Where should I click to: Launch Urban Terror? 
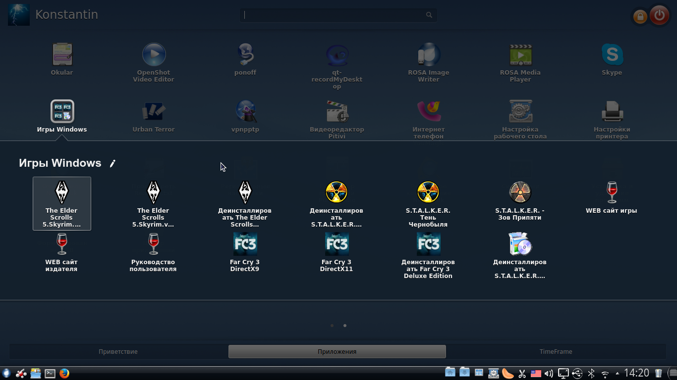[154, 116]
